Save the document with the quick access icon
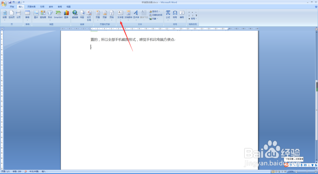318x174 pixels. point(10,2)
